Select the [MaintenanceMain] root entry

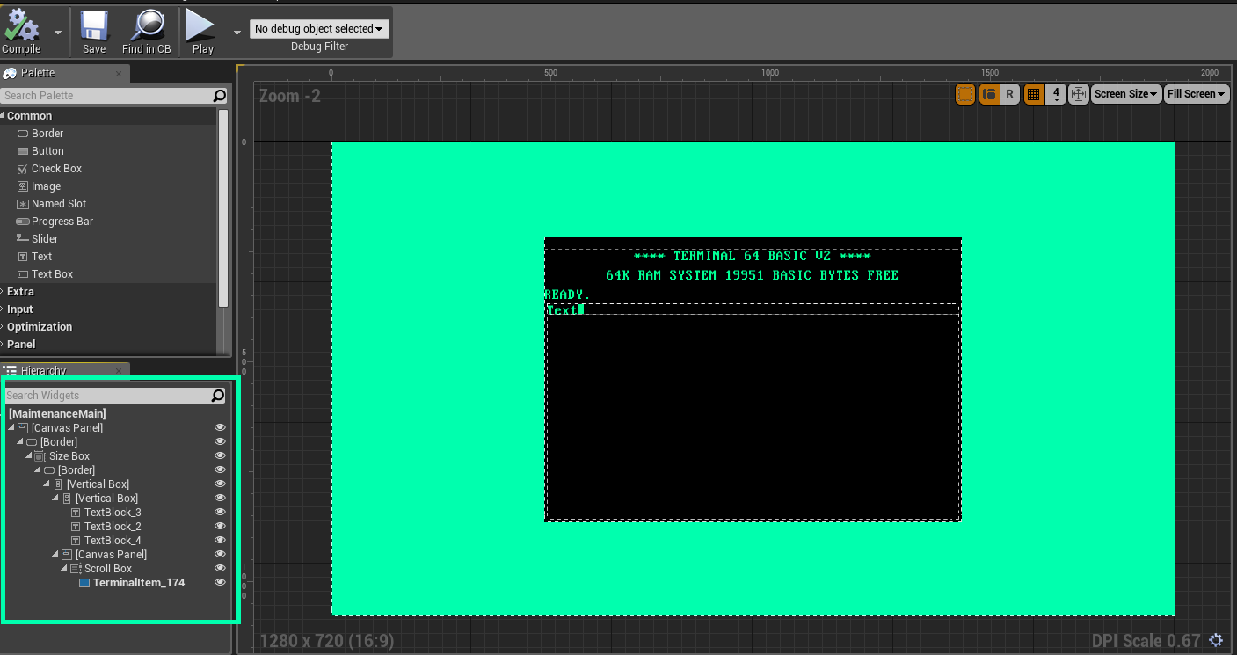tap(57, 413)
